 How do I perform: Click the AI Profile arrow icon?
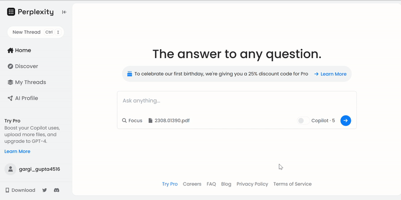pos(10,98)
